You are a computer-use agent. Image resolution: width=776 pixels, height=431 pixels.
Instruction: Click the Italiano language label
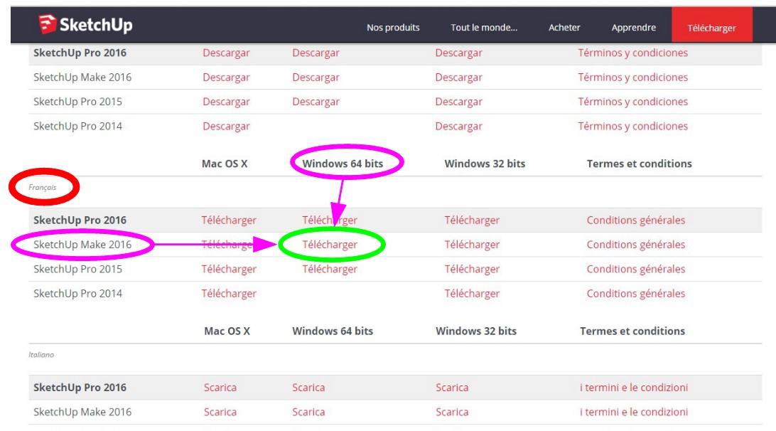41,355
